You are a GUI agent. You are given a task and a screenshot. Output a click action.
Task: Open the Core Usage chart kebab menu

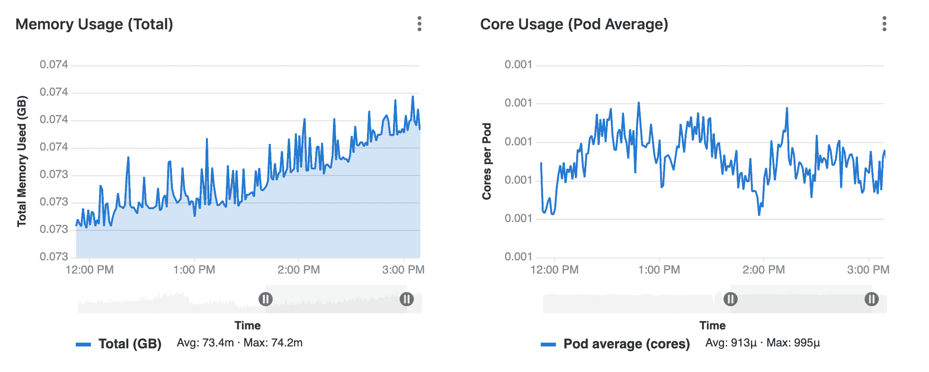(884, 24)
